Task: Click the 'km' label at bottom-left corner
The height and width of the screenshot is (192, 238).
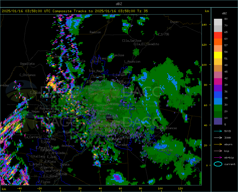Action: point(4,189)
